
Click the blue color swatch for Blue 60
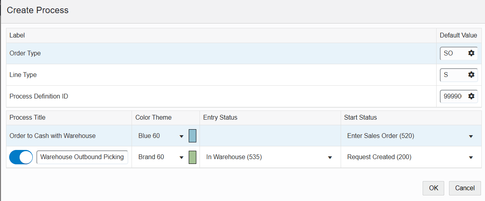(192, 136)
